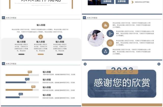Click the 04 section badge on the progress bar slide

[3, 64]
